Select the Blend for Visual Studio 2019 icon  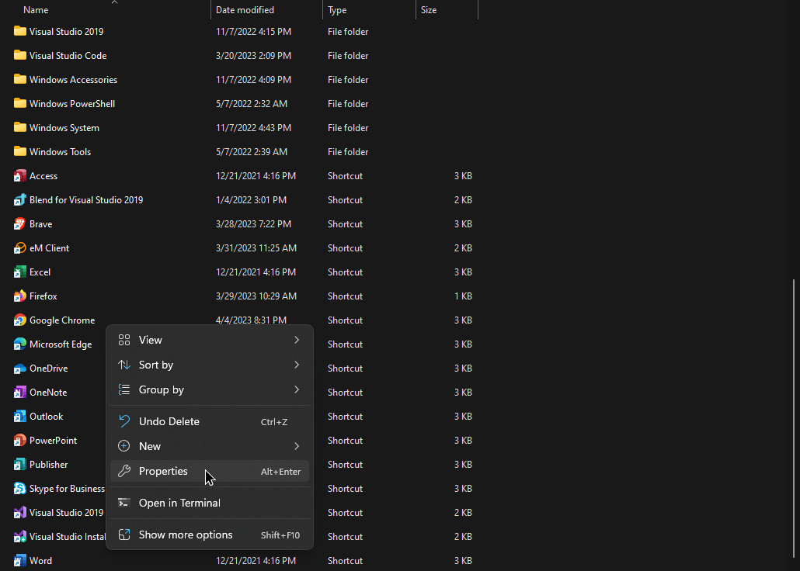coord(20,199)
